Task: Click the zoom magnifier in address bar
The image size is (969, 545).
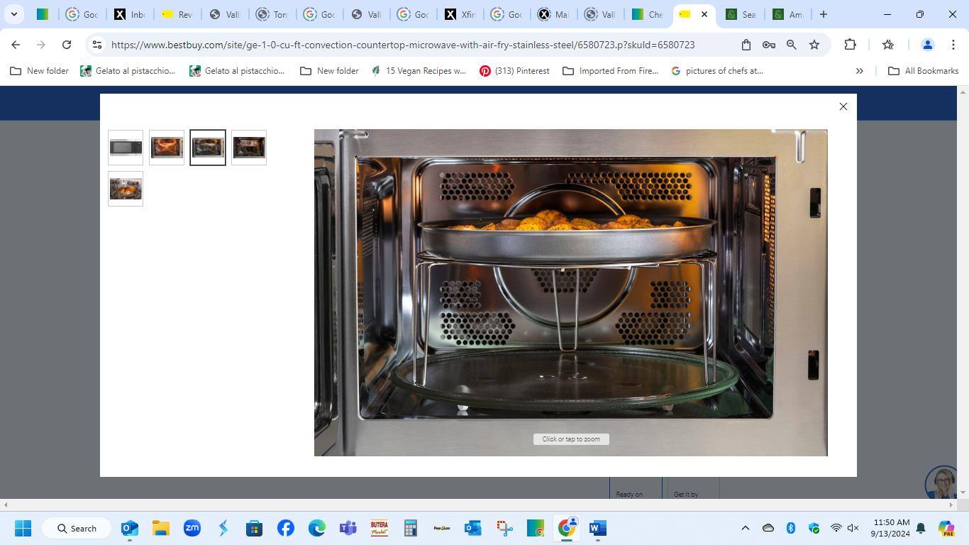Action: click(792, 45)
